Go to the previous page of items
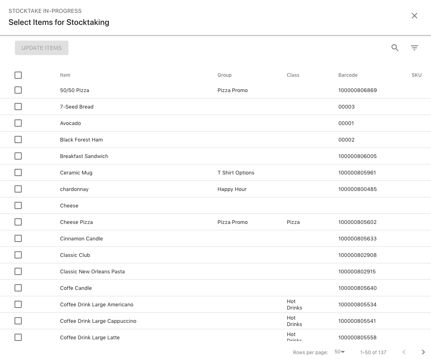This screenshot has height=359, width=431. [404, 352]
